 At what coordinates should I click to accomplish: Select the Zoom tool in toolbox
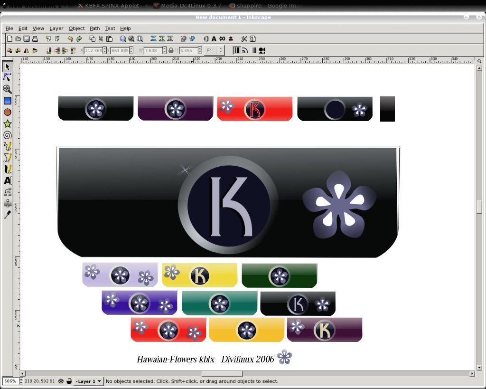[x=8, y=89]
